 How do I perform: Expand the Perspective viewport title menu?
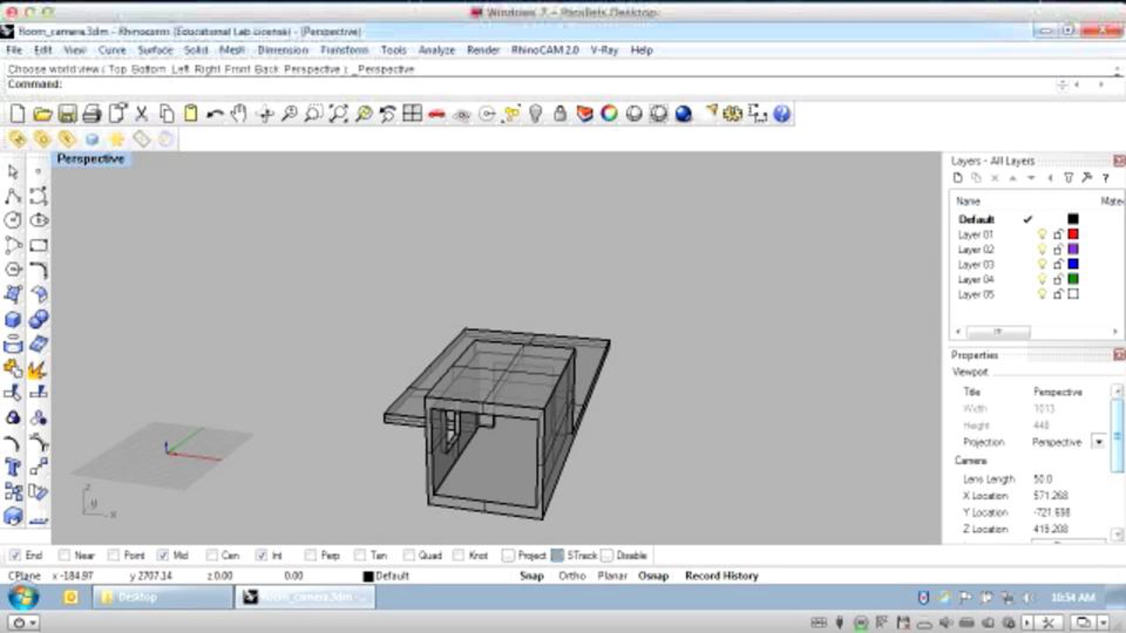pos(91,159)
